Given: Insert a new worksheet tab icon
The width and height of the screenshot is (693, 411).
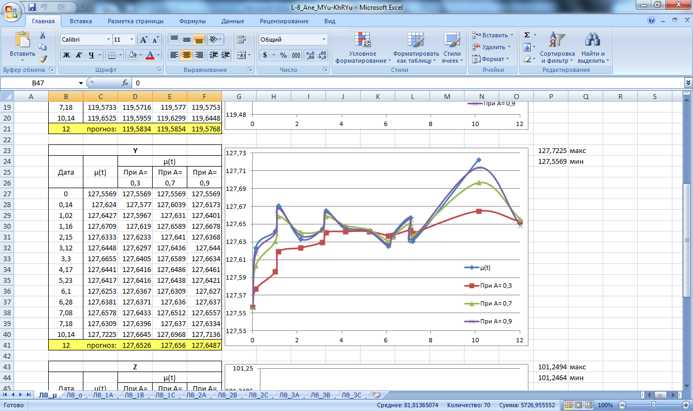Looking at the screenshot, I should point(376,395).
